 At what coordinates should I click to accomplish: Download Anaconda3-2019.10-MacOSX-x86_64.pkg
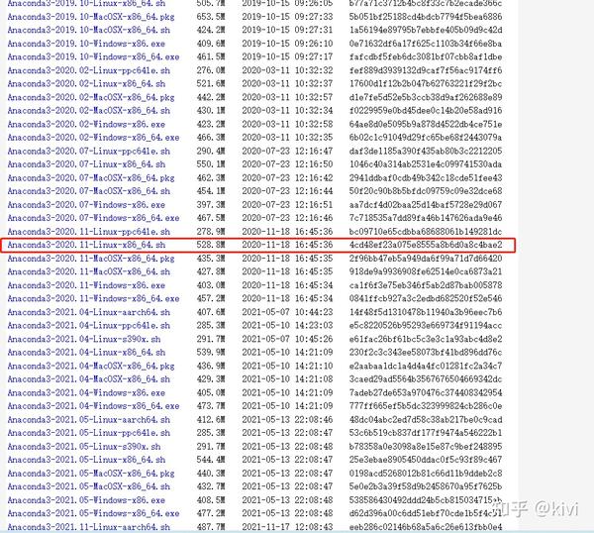click(x=91, y=17)
